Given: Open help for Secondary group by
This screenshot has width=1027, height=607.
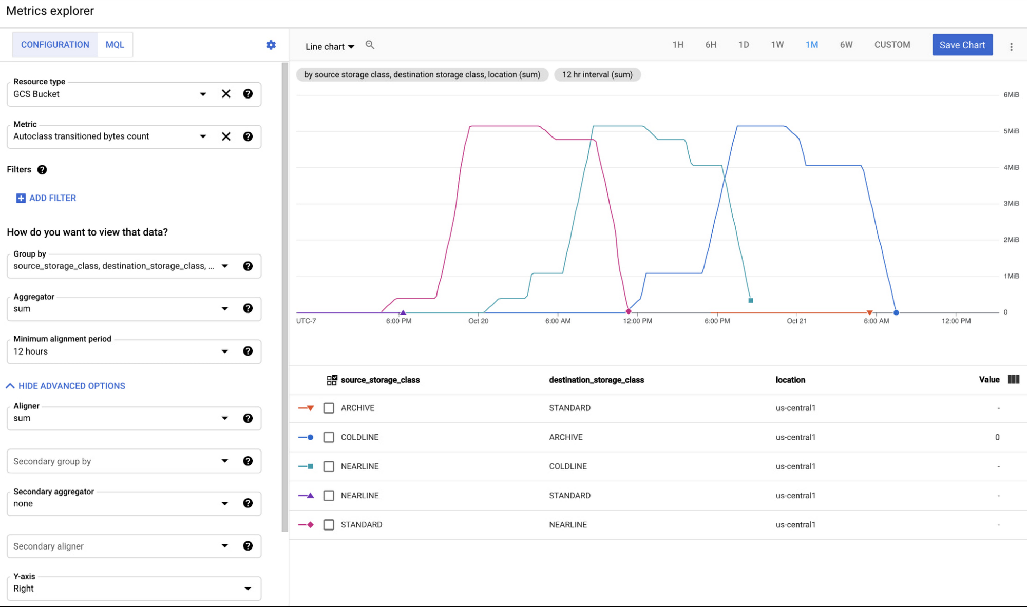Looking at the screenshot, I should tap(248, 461).
